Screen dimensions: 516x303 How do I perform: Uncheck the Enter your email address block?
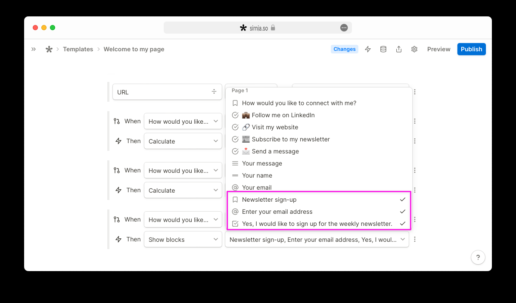click(x=319, y=212)
